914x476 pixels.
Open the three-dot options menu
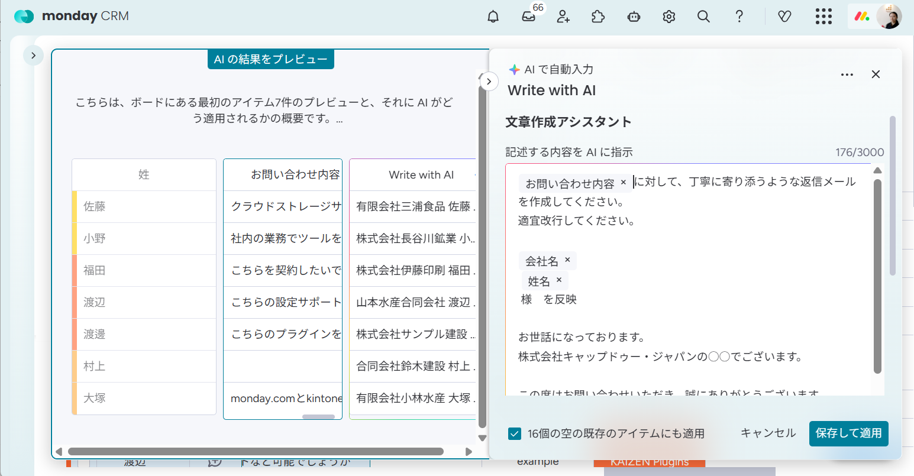coord(847,75)
